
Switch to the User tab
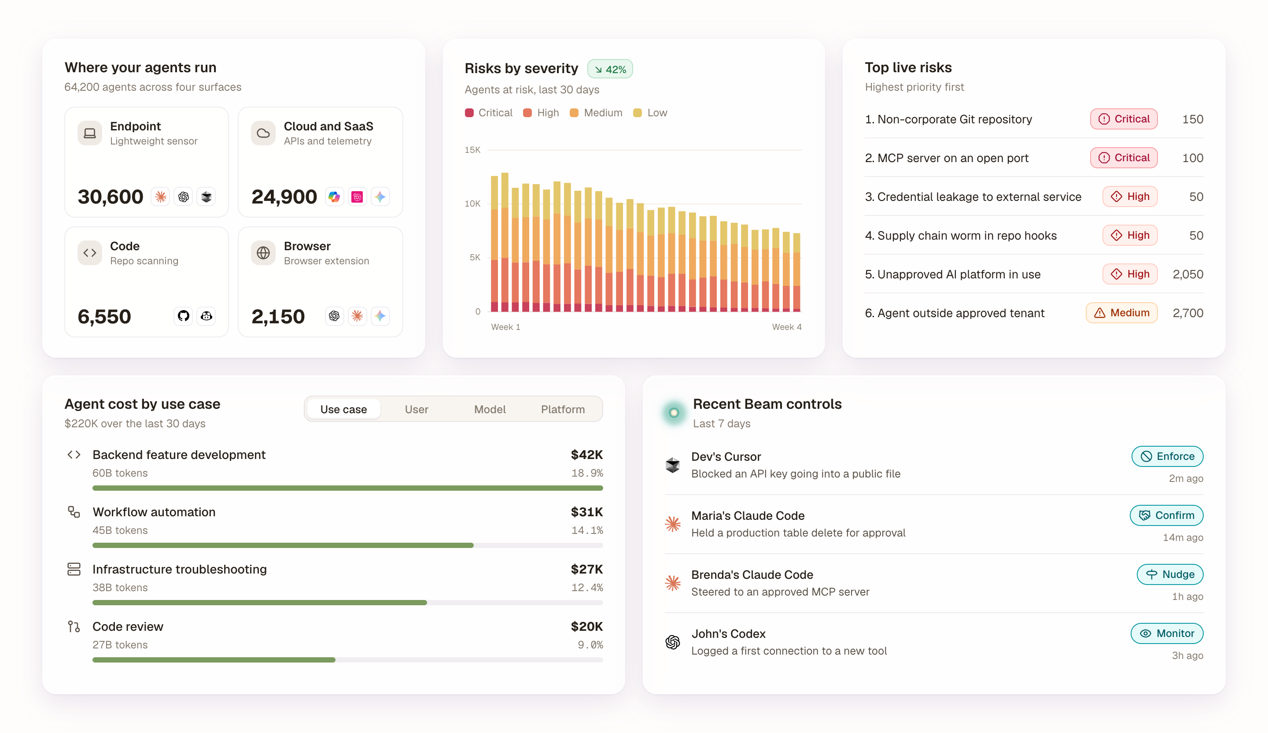(x=417, y=410)
